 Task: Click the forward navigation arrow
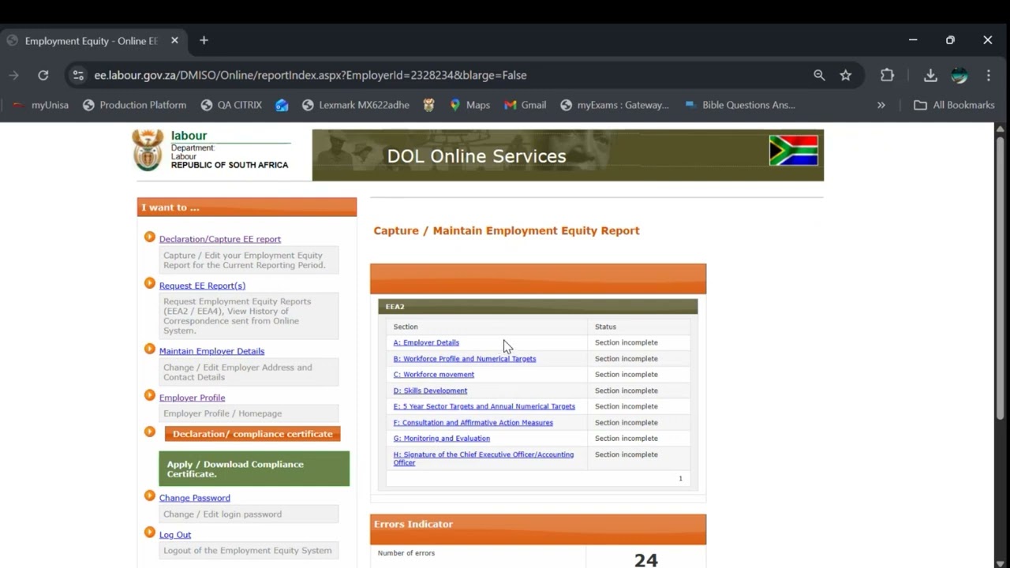13,75
